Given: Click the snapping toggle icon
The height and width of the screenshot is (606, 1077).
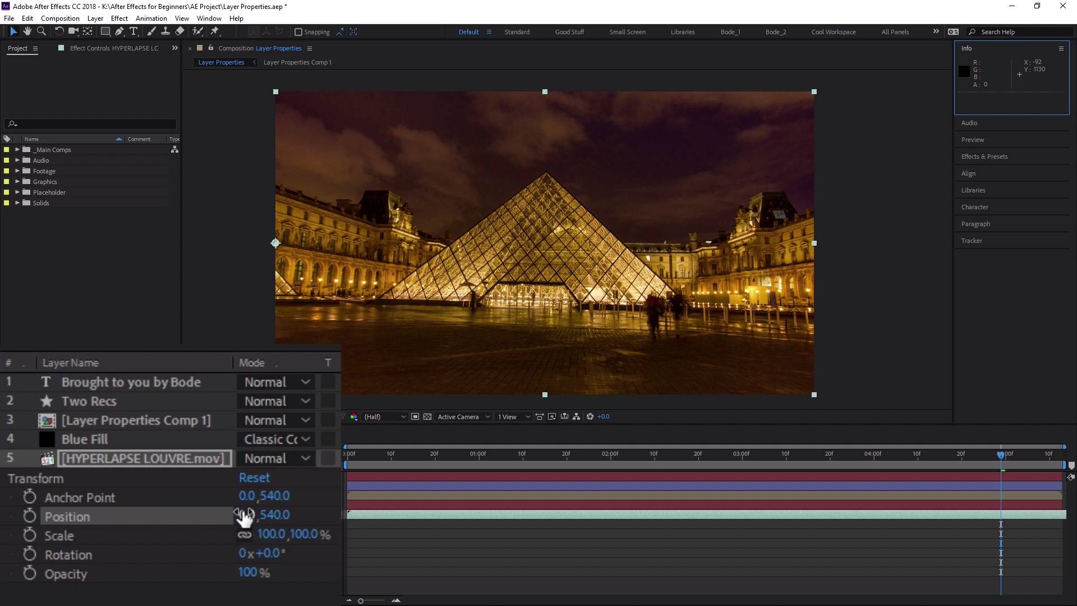Looking at the screenshot, I should pyautogui.click(x=298, y=32).
